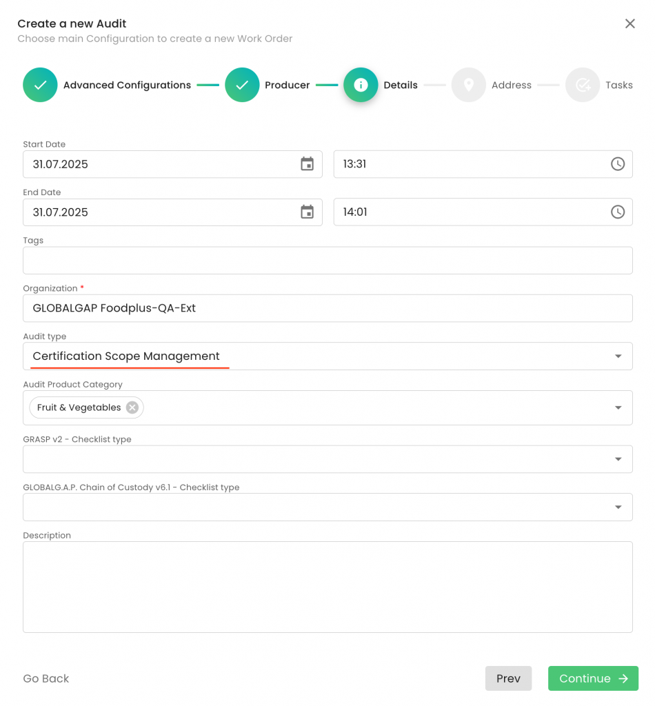This screenshot has width=655, height=706.
Task: Expand the Audit Product Category dropdown
Action: point(618,407)
